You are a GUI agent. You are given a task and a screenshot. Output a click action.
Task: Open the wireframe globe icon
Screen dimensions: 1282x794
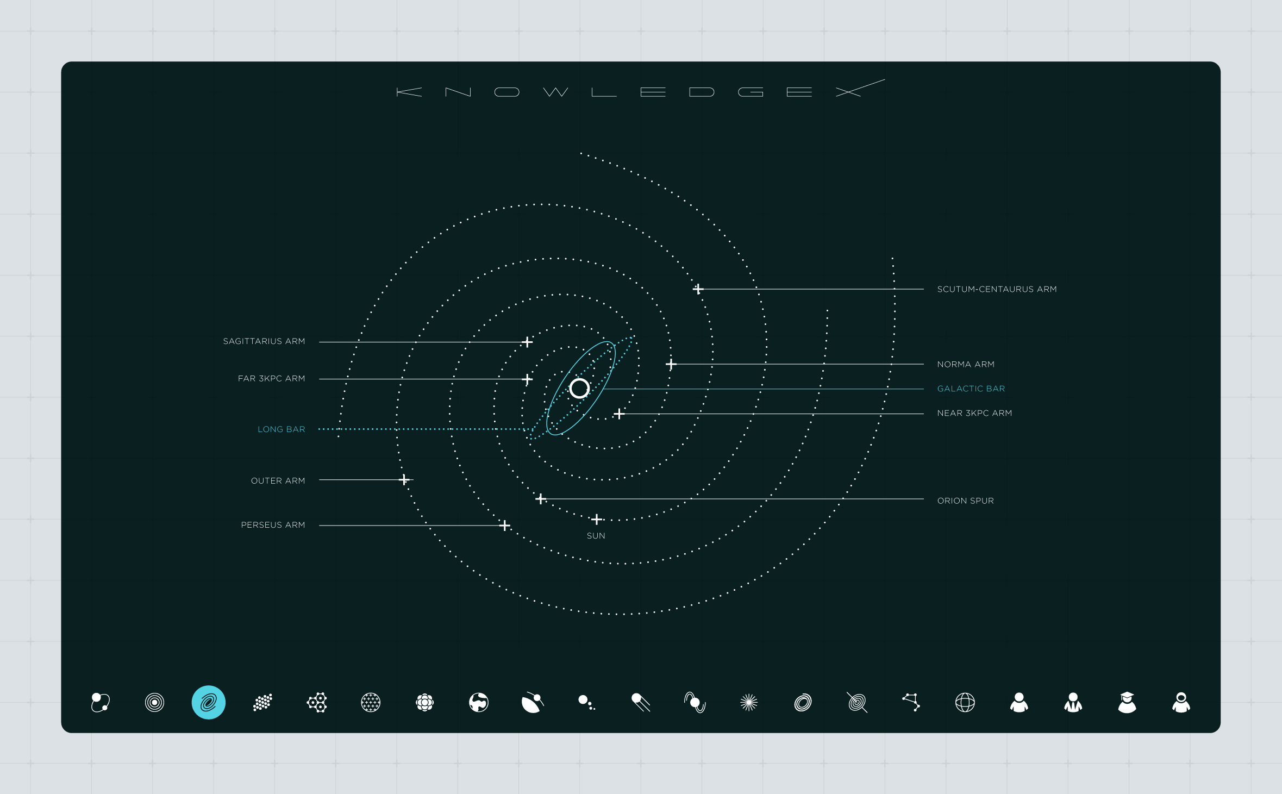(x=965, y=702)
